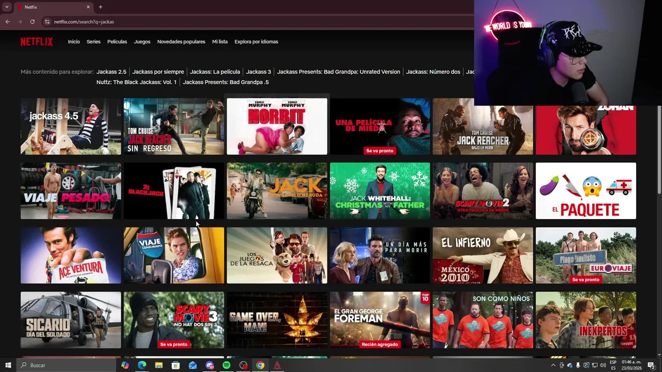
Task: Open the Discord-like chat app with 9+ badge
Action: coord(209,365)
